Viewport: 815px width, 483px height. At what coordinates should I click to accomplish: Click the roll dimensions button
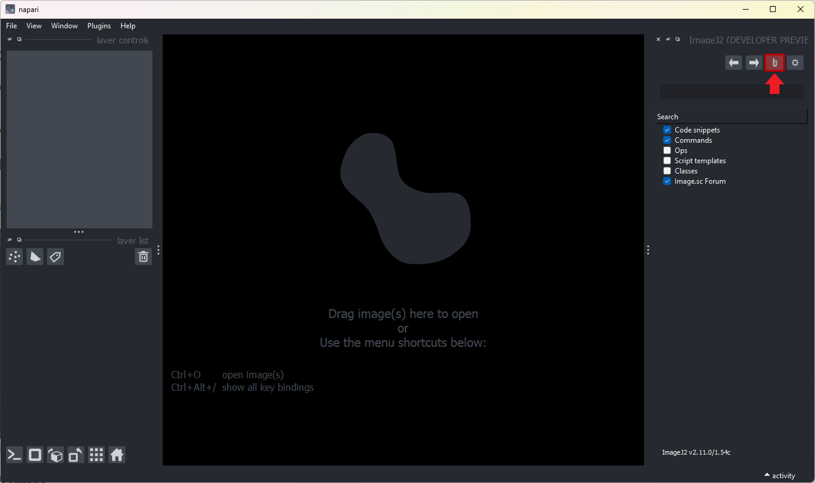(x=55, y=455)
